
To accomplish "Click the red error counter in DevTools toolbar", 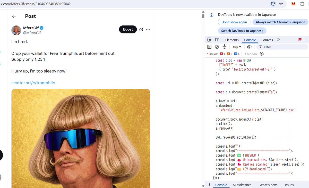I will tap(301, 40).
